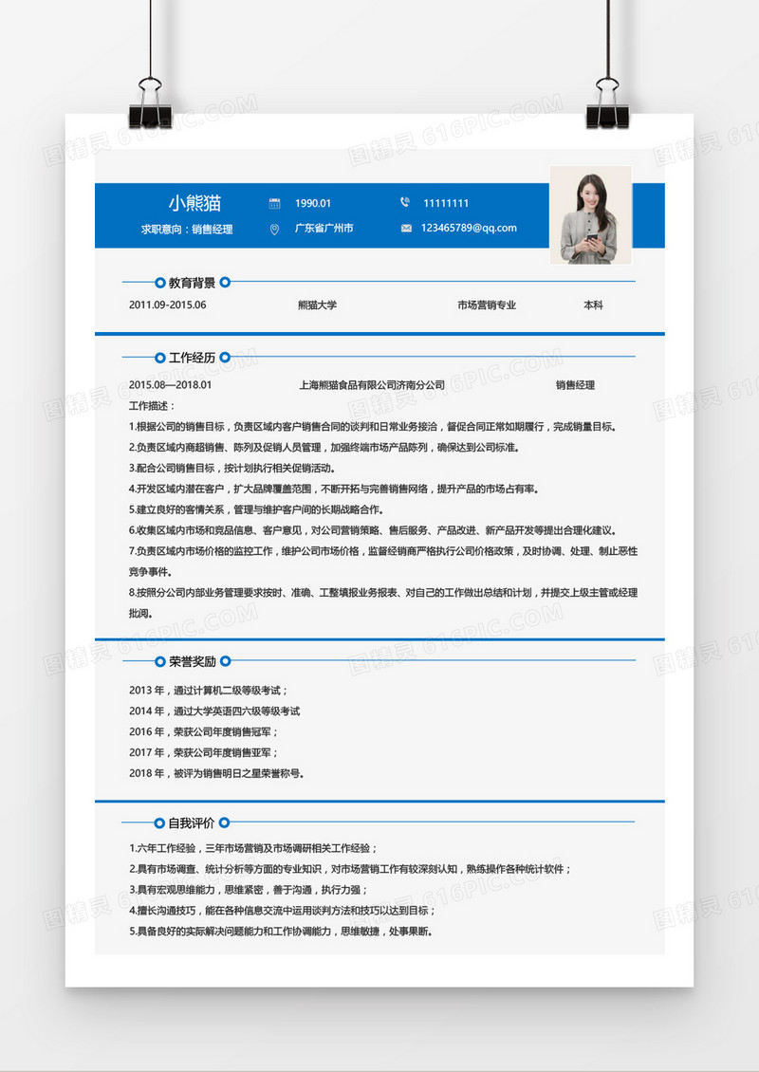The width and height of the screenshot is (759, 1072).
Task: Click the section heading 荣誉奖励
Action: click(193, 662)
